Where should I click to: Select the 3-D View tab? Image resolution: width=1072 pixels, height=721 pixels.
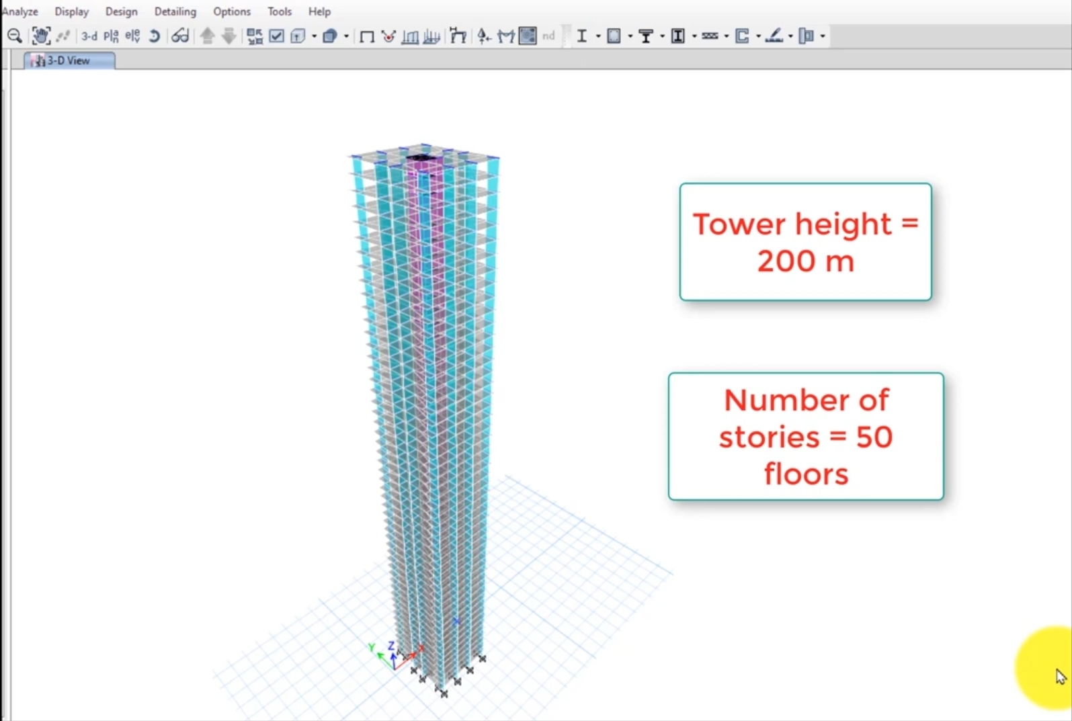click(69, 60)
